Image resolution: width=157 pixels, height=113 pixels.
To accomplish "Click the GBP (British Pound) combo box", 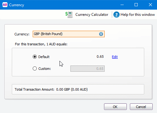I will [69, 34].
